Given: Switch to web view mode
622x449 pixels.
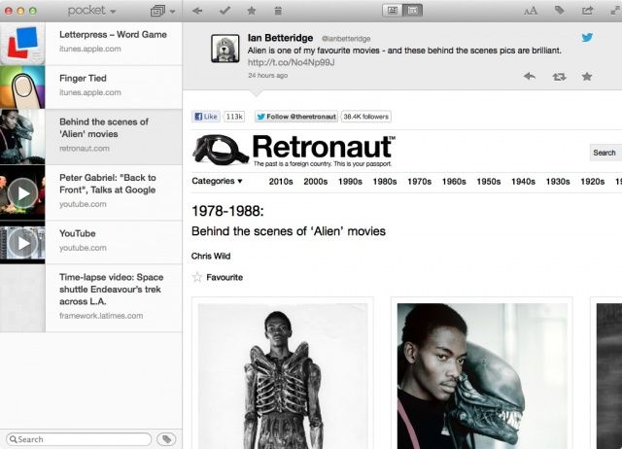Looking at the screenshot, I should 412,11.
